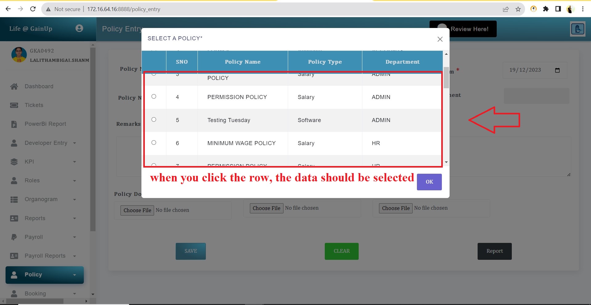Open the Reports menu item
This screenshot has height=305, width=591.
(x=35, y=218)
